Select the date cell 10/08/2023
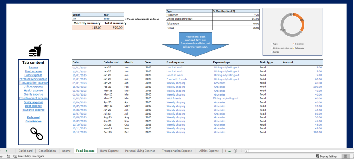The height and width of the screenshot is (159, 354). (80, 117)
